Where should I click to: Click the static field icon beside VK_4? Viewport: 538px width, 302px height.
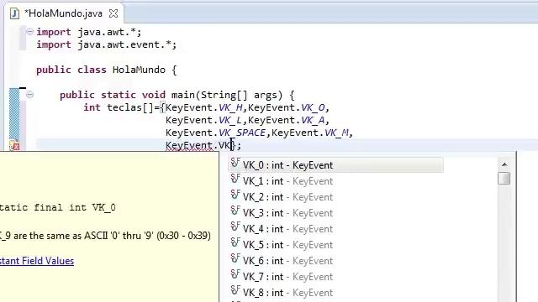235,226
